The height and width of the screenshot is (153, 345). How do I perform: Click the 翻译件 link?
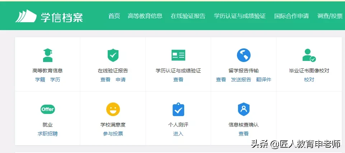point(264,80)
